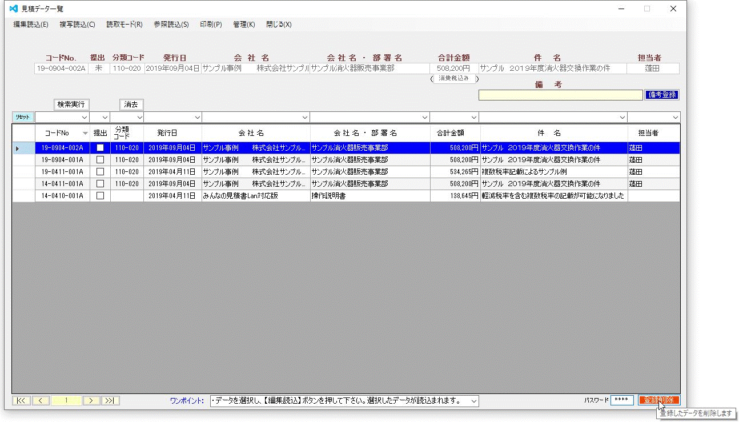The width and height of the screenshot is (739, 422).
Task: Open the ワンポイント hint dropdown
Action: tap(473, 401)
